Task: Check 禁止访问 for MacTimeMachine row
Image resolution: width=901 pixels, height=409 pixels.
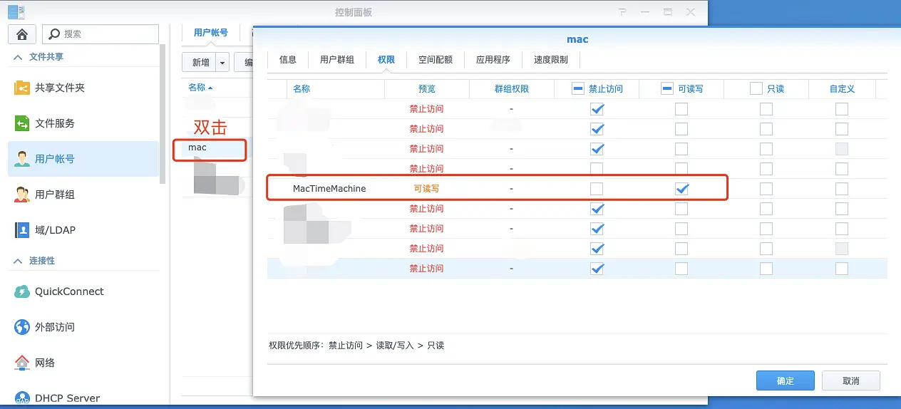Action: click(597, 189)
